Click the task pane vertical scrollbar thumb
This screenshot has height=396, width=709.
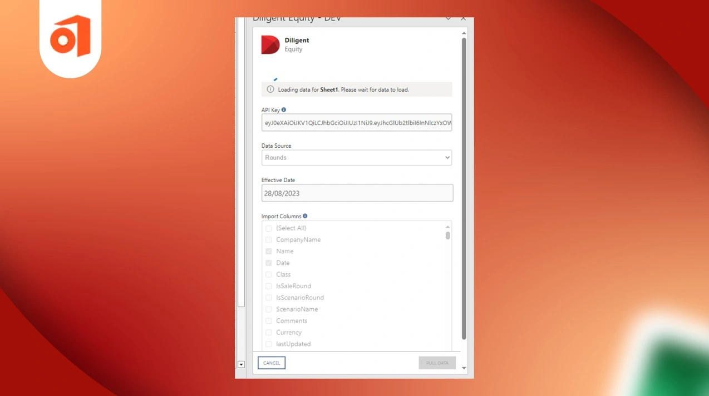tap(464, 189)
